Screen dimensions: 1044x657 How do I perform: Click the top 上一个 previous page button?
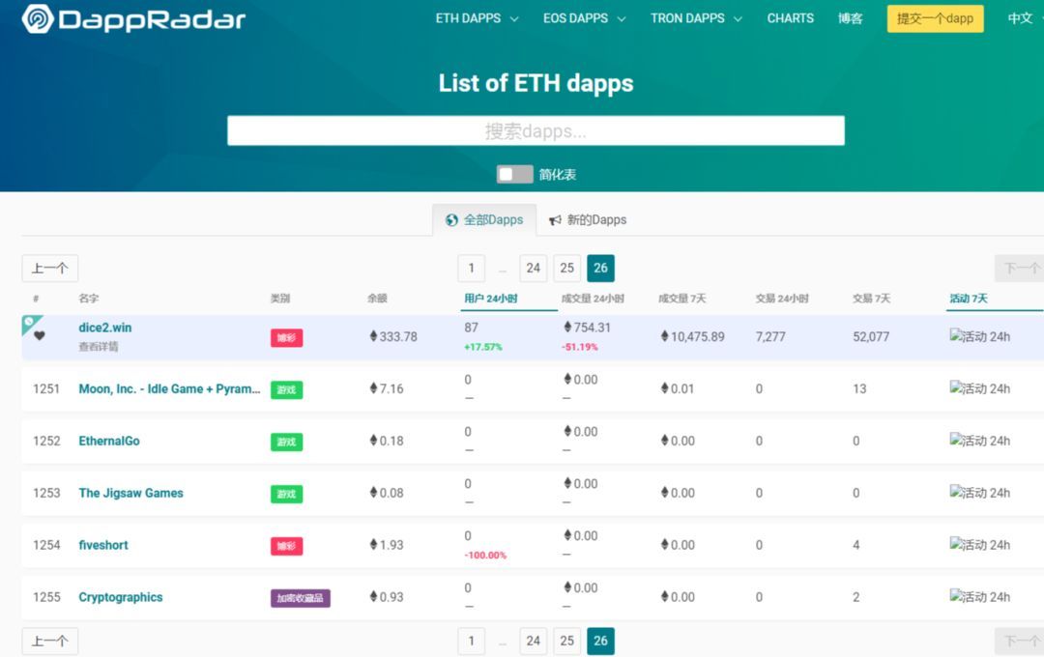[50, 269]
